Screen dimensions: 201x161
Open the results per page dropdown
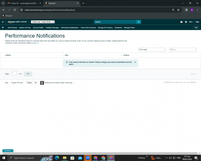pos(152,50)
